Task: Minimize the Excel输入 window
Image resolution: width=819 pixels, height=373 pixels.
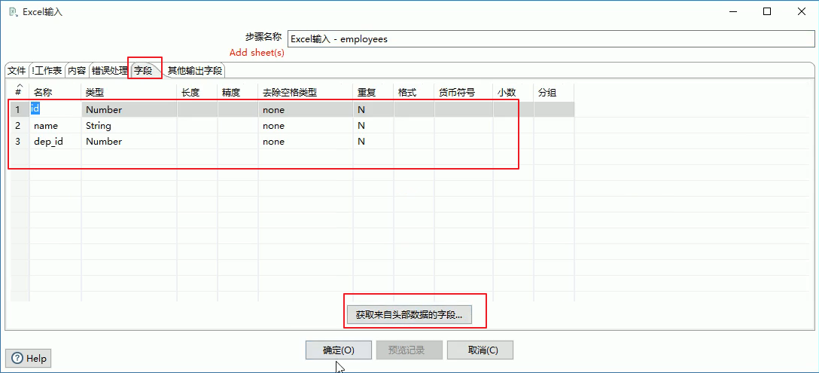Action: 733,11
